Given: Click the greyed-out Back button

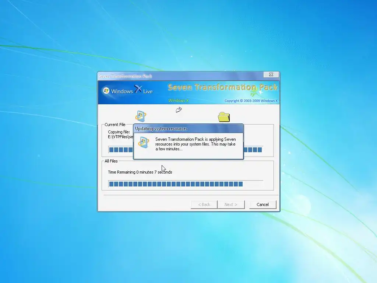Looking at the screenshot, I should coord(204,205).
